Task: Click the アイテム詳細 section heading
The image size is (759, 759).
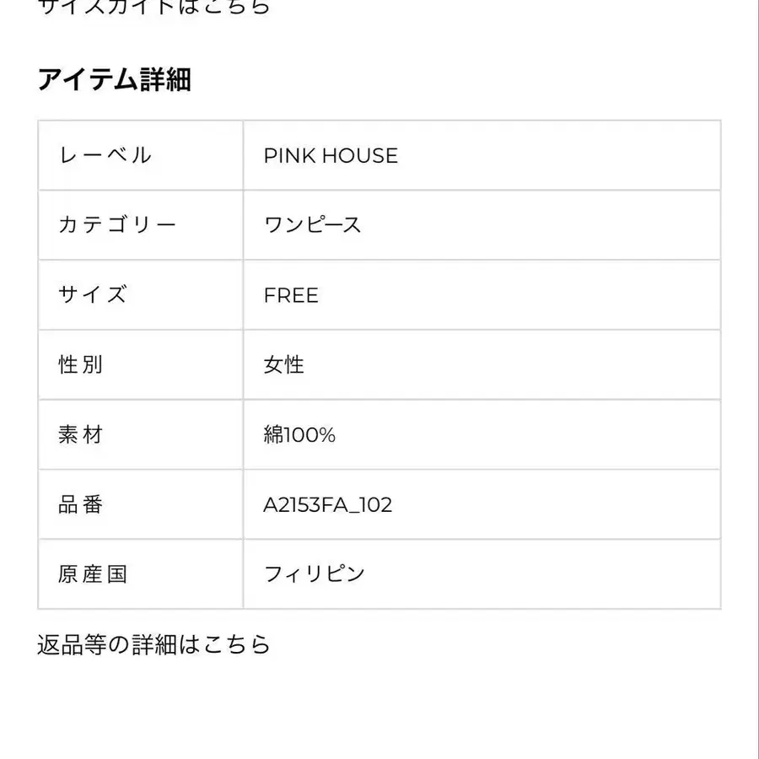Action: [x=114, y=79]
